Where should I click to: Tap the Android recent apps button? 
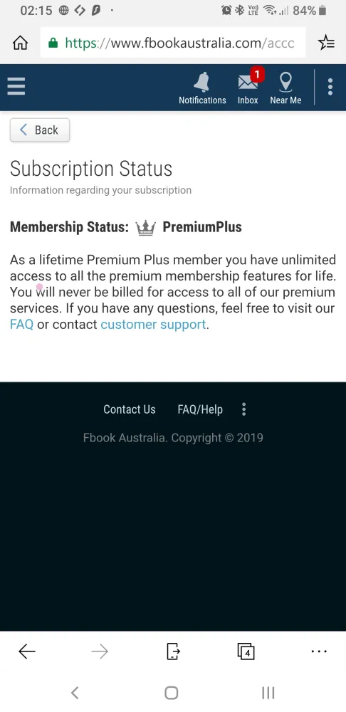(268, 693)
